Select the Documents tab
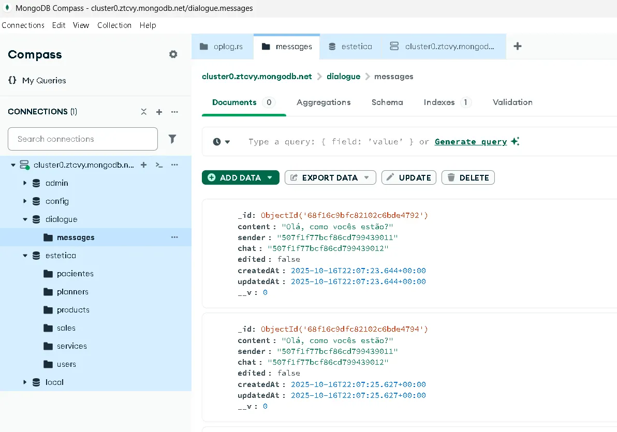 click(243, 102)
